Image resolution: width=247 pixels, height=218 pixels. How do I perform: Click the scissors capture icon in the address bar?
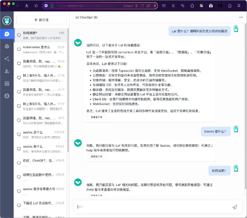point(149,6)
